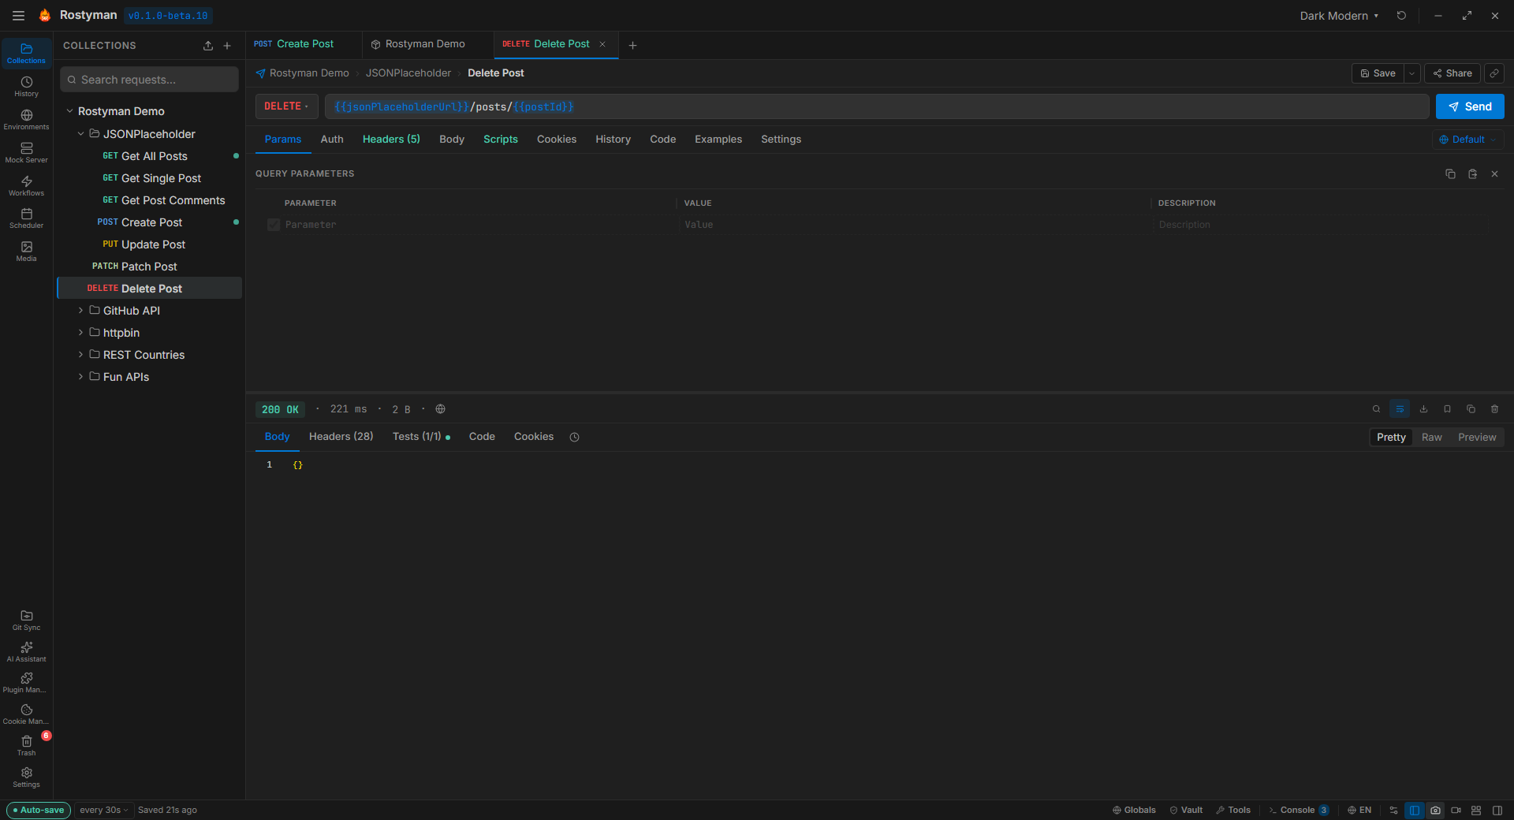
Task: Open Git Sync in sidebar
Action: pyautogui.click(x=26, y=620)
